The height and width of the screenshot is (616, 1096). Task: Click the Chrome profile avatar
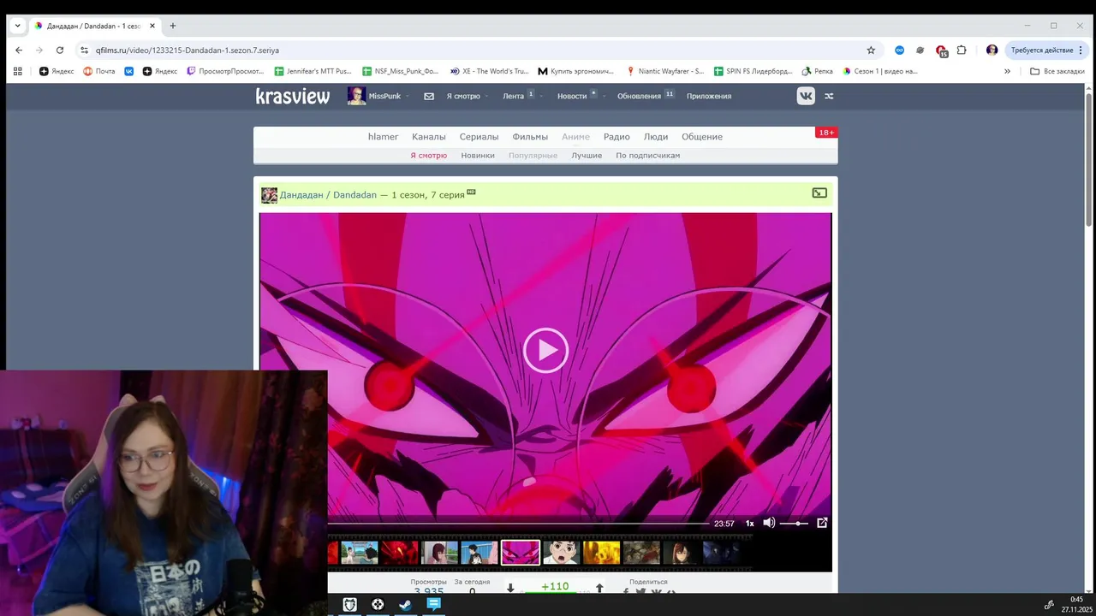tap(992, 50)
